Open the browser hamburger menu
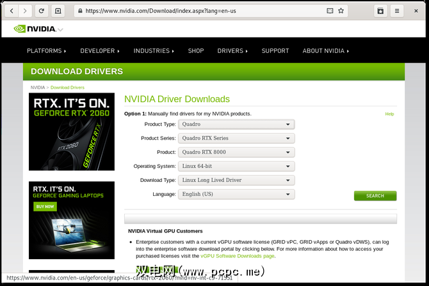Viewport: 429px width, 286px height. click(x=397, y=11)
